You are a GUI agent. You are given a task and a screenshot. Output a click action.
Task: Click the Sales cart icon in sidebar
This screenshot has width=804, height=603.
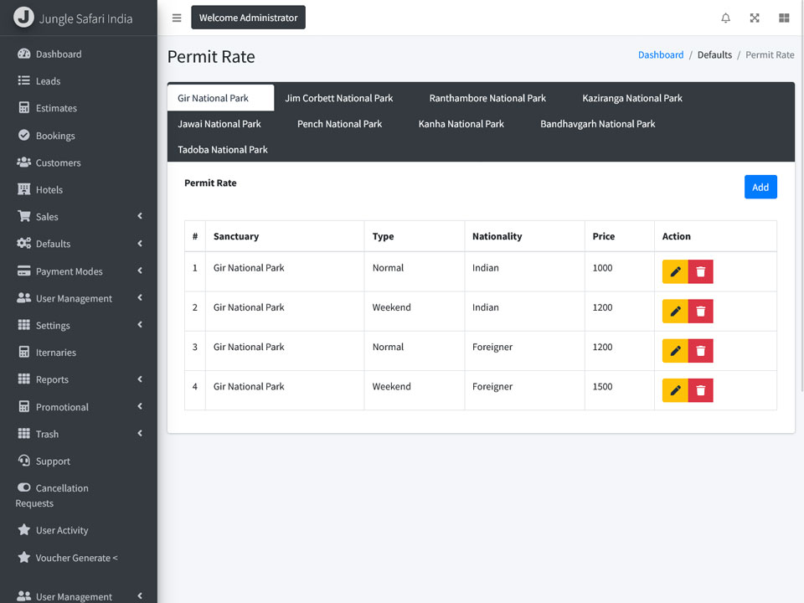[x=23, y=216]
